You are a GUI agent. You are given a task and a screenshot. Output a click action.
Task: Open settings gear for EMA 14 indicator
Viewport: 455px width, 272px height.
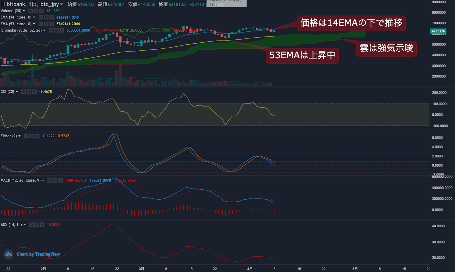click(46, 17)
